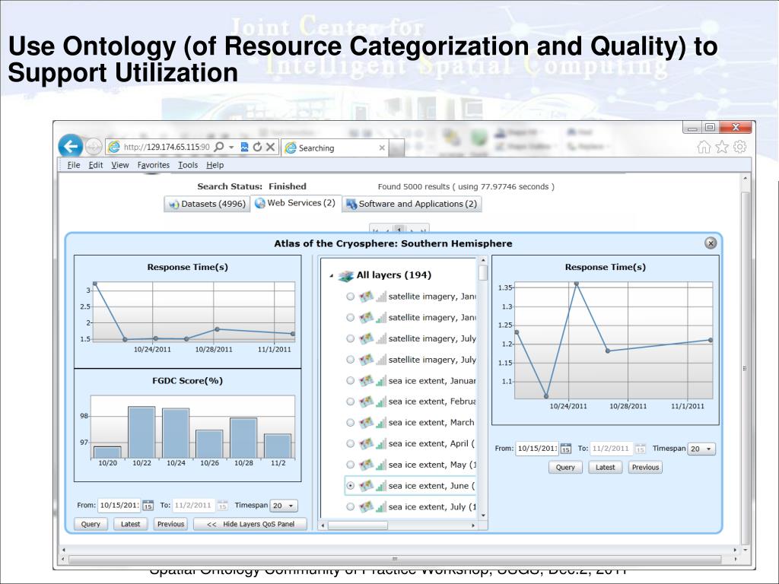Click the Hide Layers QoS Panel button
Viewport: 779px width, 584px height.
250,524
